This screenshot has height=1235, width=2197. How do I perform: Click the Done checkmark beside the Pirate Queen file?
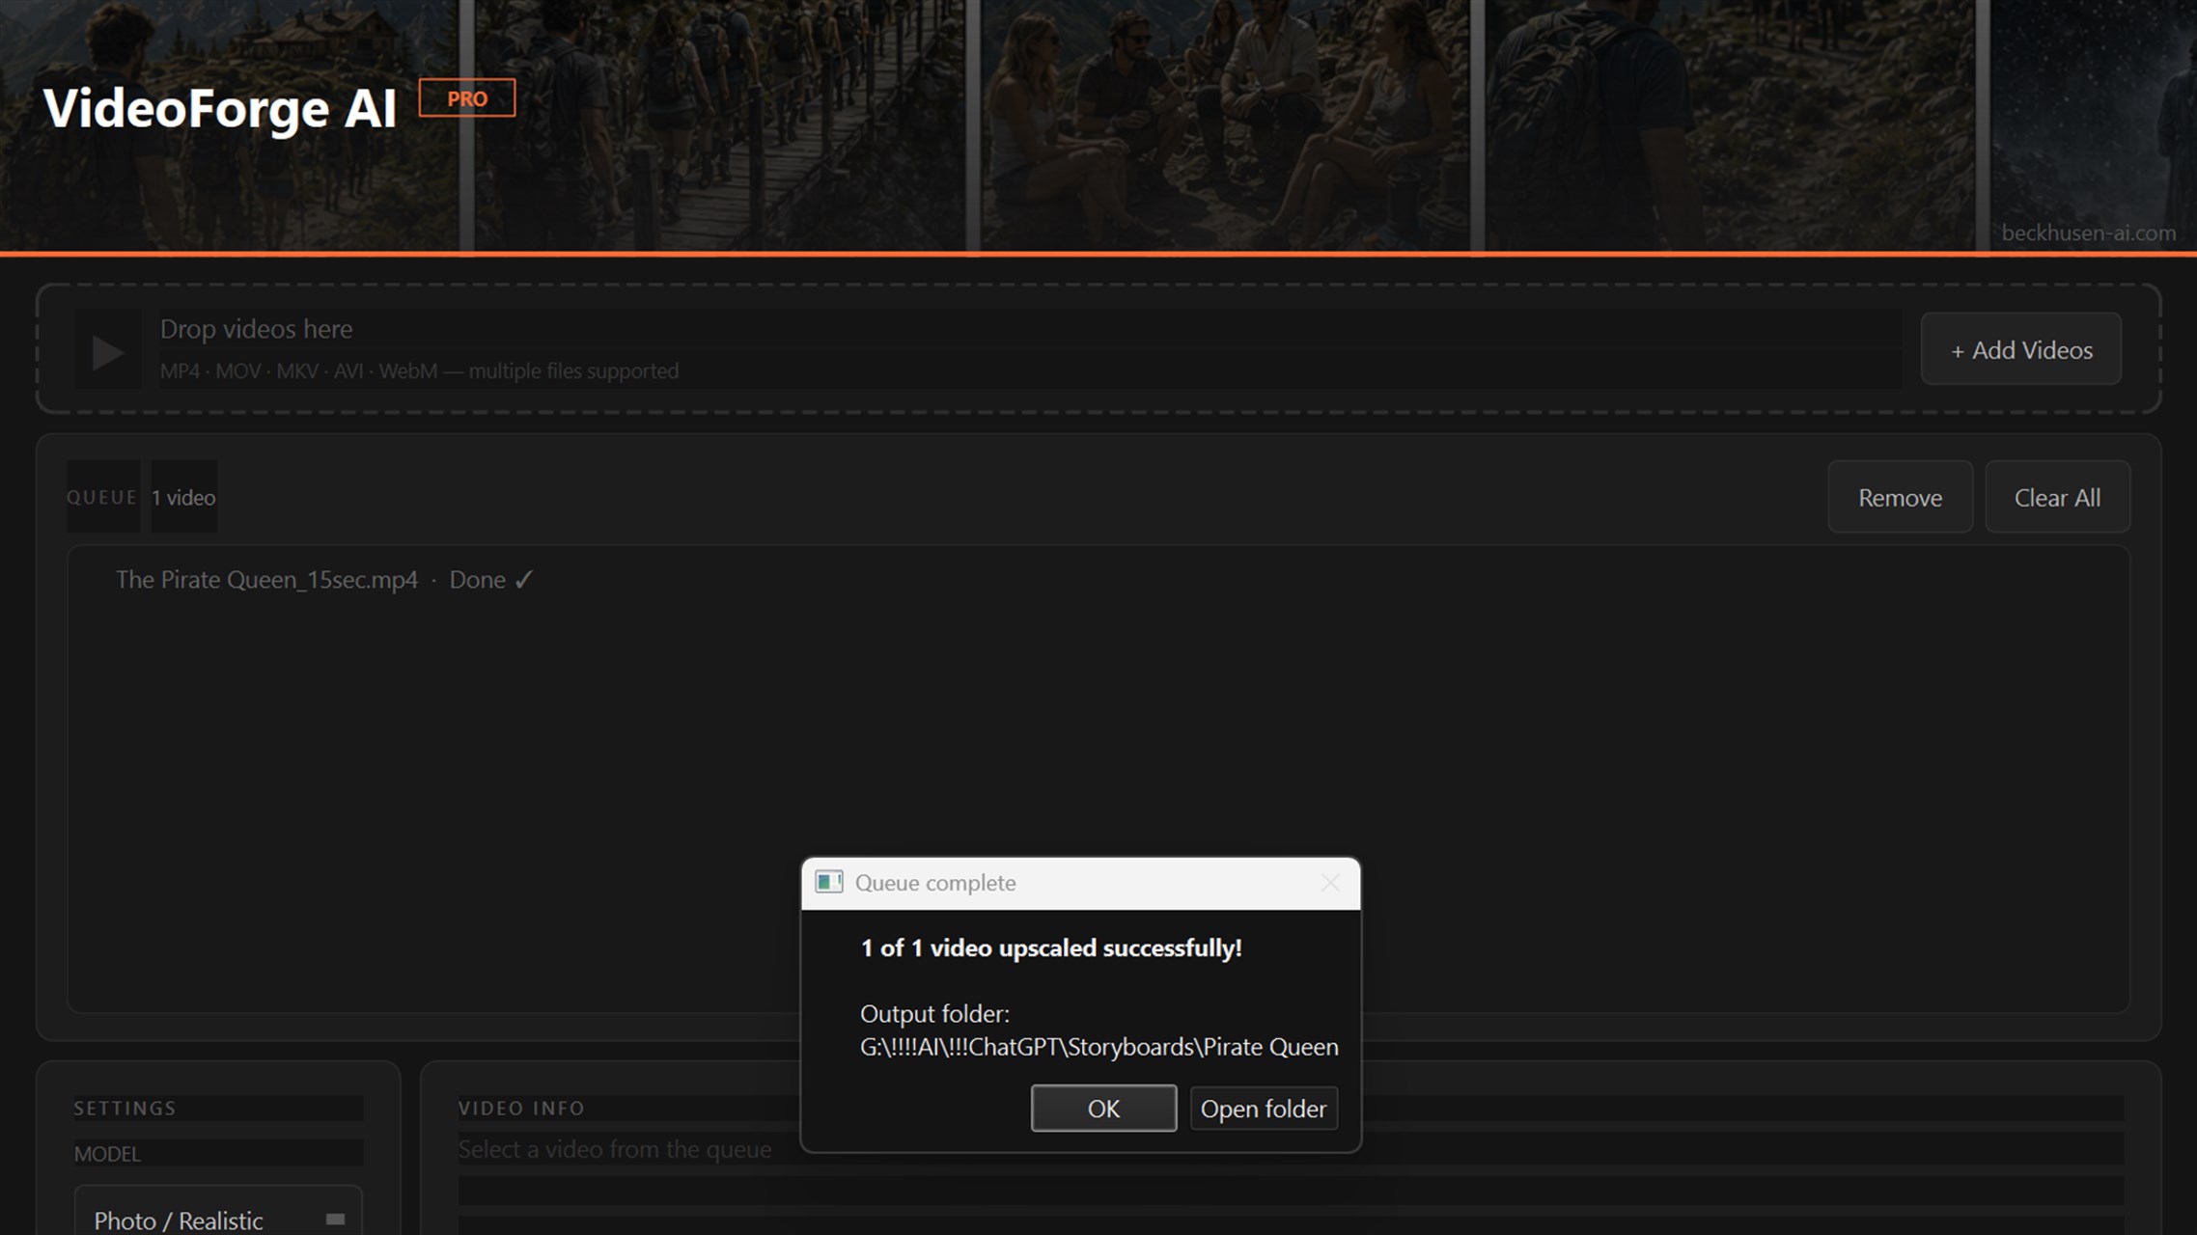(x=523, y=579)
